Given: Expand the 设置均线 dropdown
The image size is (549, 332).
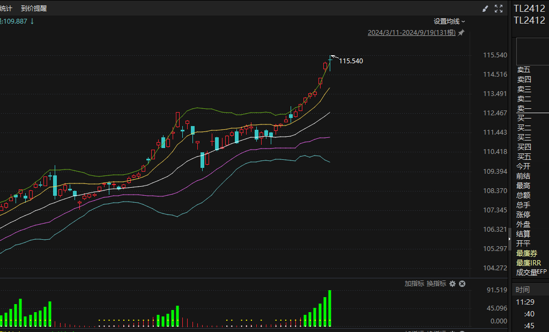Looking at the screenshot, I should tap(449, 21).
